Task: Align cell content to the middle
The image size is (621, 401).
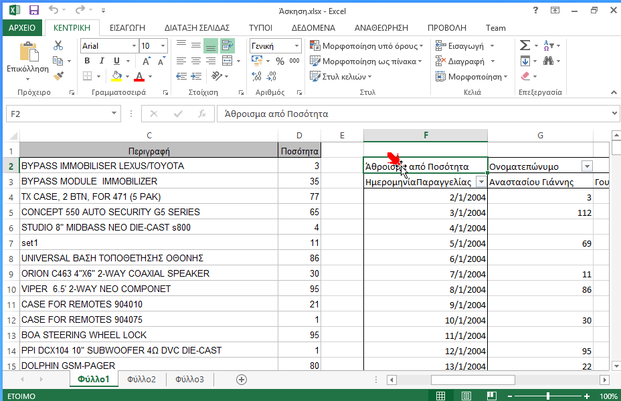Action: coord(196,45)
